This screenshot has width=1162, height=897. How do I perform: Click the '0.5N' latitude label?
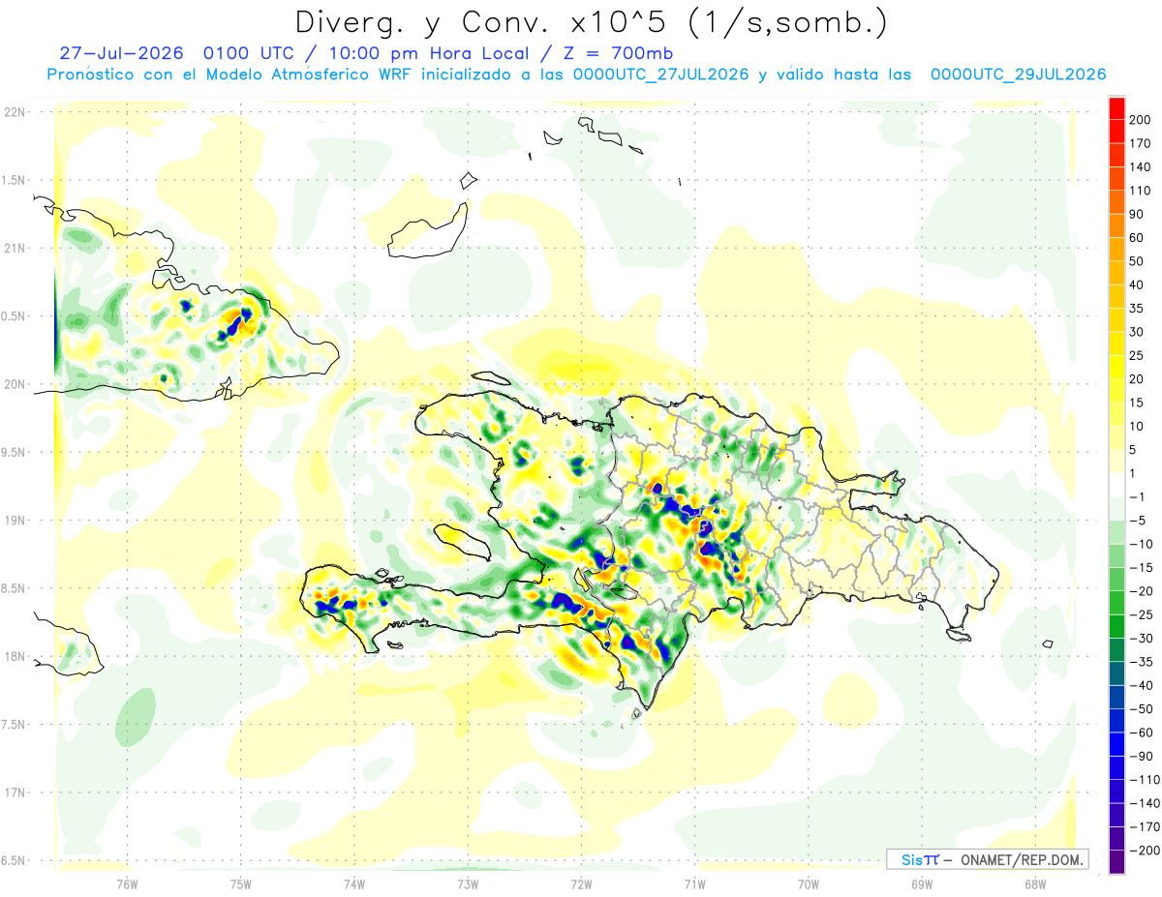coord(15,316)
